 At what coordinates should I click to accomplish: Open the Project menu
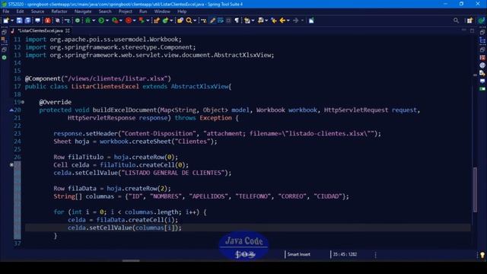125,11
